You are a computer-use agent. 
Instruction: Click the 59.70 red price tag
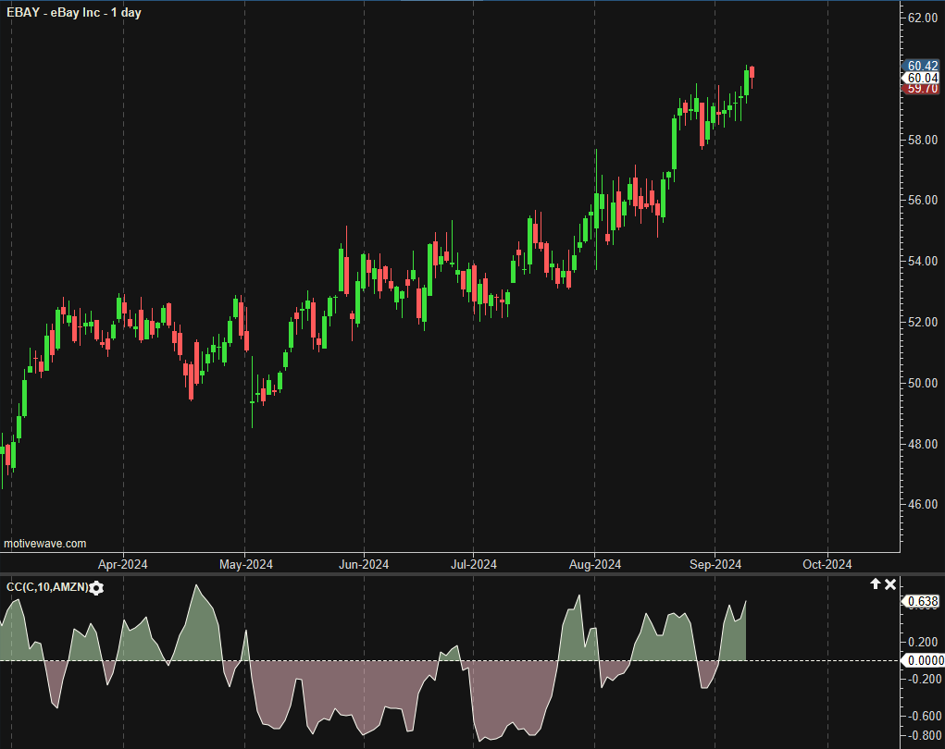point(922,90)
